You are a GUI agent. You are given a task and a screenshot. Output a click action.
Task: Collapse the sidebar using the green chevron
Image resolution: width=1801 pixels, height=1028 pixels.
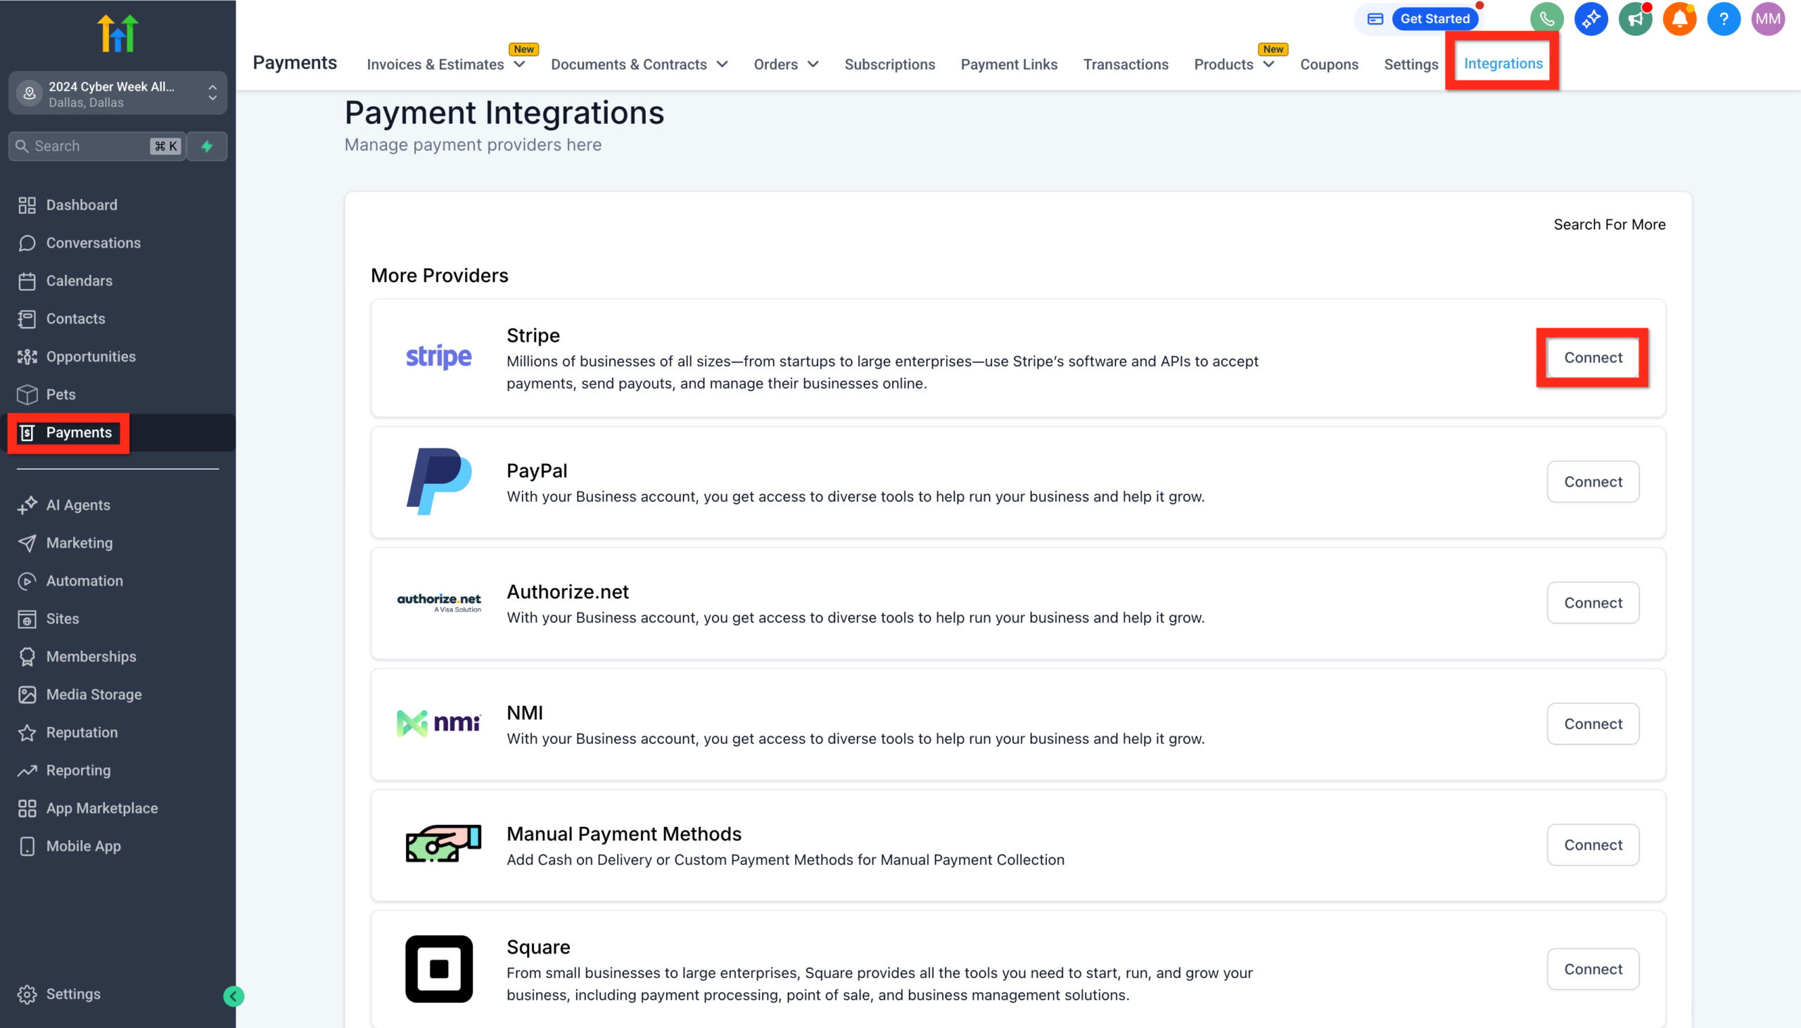point(234,996)
